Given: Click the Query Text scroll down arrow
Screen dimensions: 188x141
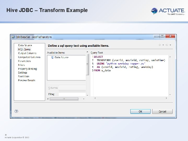Looking at the screenshot, I should click(170, 95).
